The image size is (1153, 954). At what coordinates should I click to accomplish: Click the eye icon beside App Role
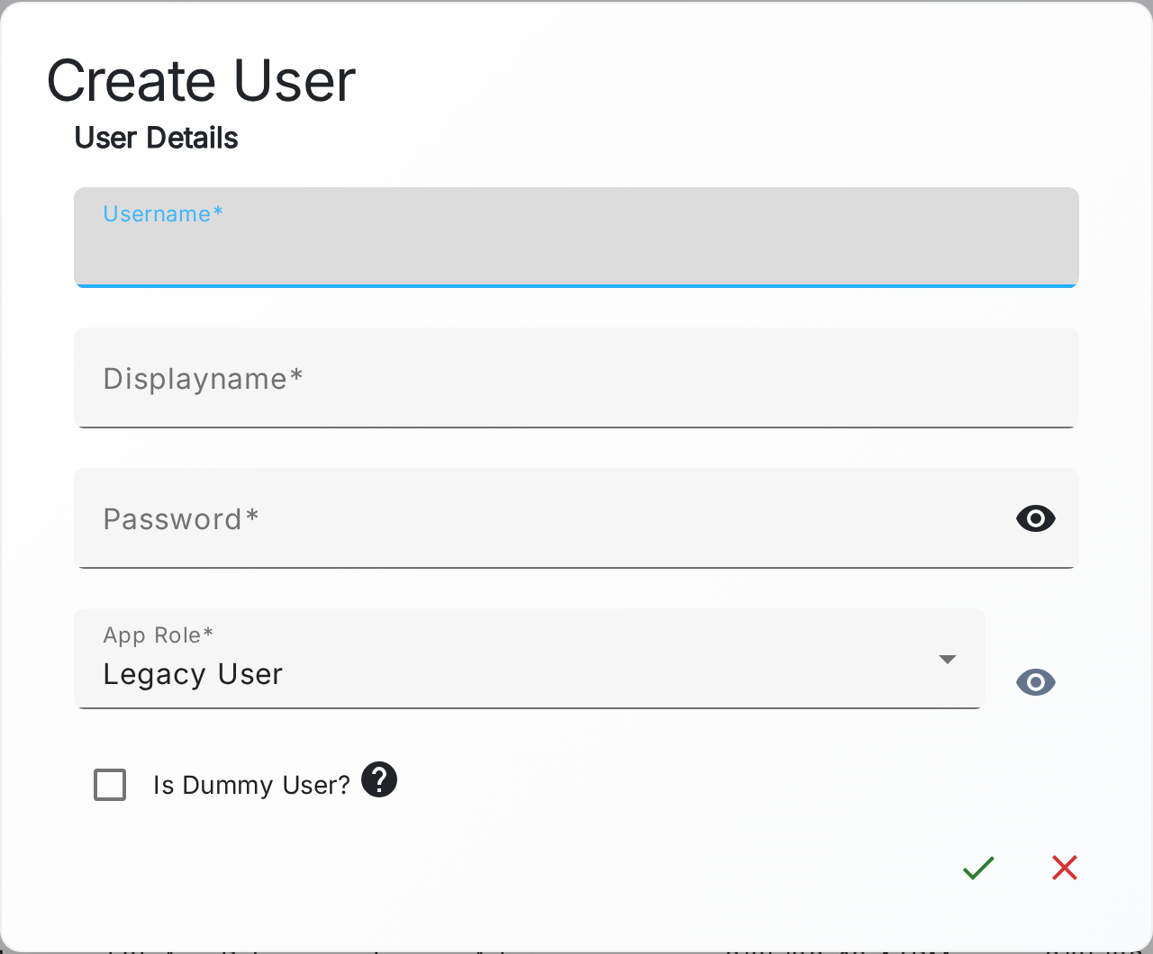[x=1036, y=682]
